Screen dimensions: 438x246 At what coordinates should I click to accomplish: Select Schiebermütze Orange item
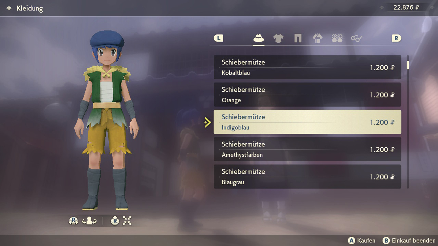307,95
